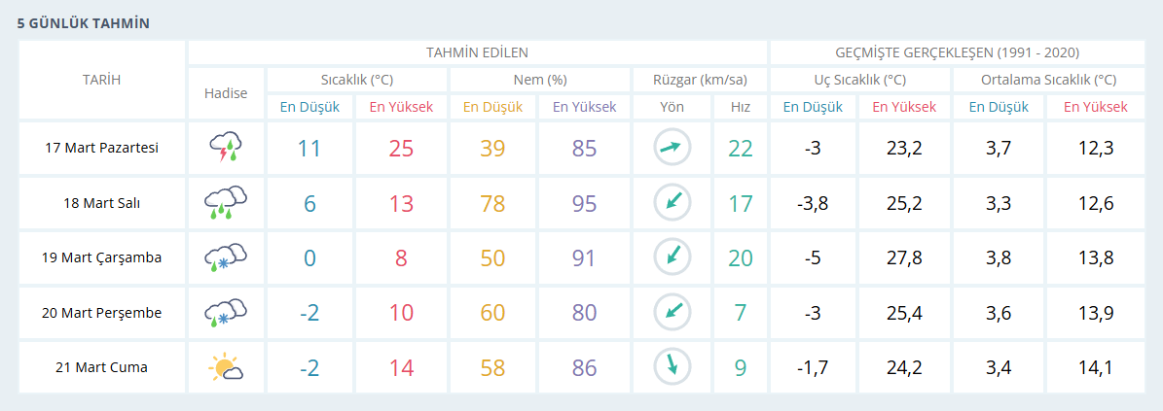Click the Hadise column header
Screen dimensions: 1163x411
pos(226,93)
